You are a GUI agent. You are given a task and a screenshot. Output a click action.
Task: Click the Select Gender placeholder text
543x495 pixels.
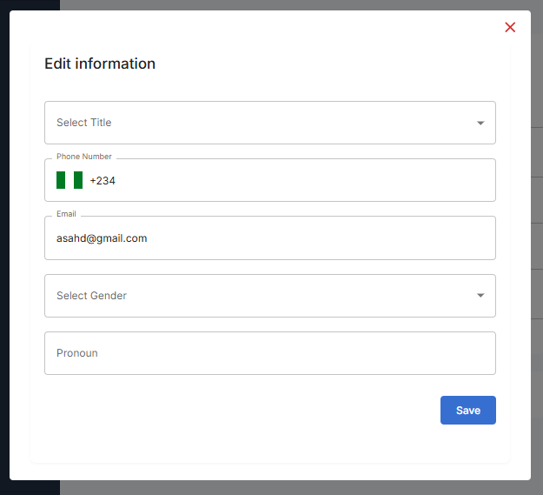coord(91,296)
